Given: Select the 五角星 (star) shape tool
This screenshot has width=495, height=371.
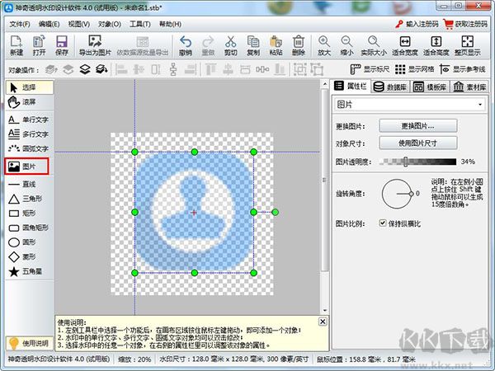Looking at the screenshot, I should [27, 271].
